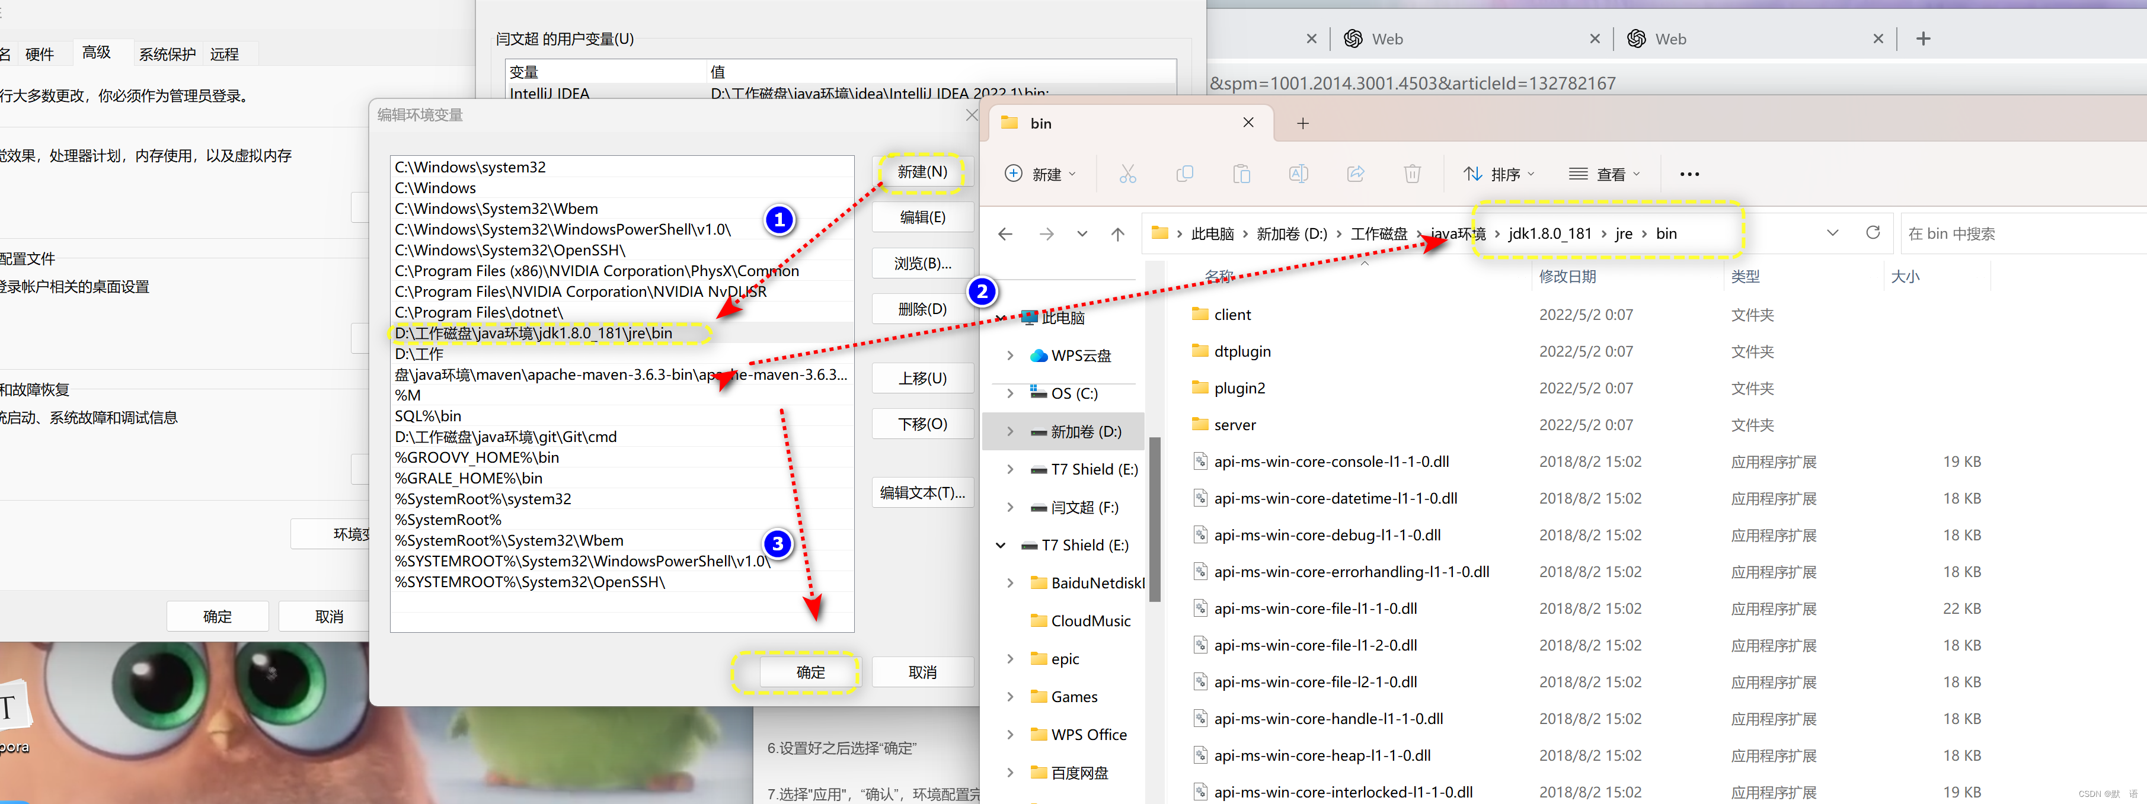Open the three-dots more options menu

1689,174
